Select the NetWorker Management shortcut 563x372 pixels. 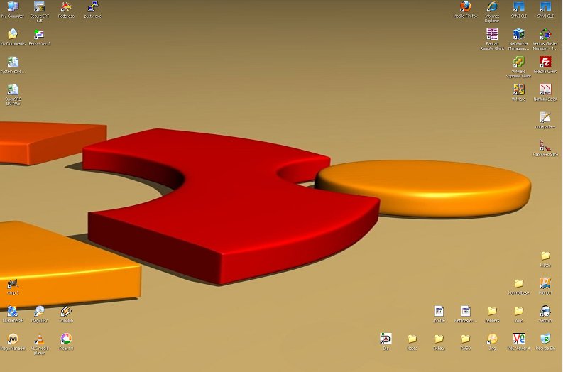point(518,35)
